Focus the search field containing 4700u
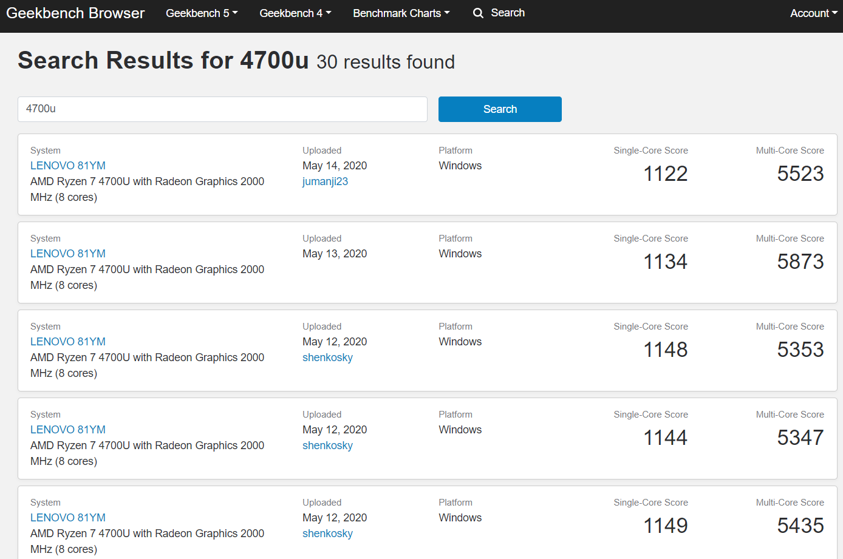Screen dimensions: 843x559 pyautogui.click(x=222, y=109)
